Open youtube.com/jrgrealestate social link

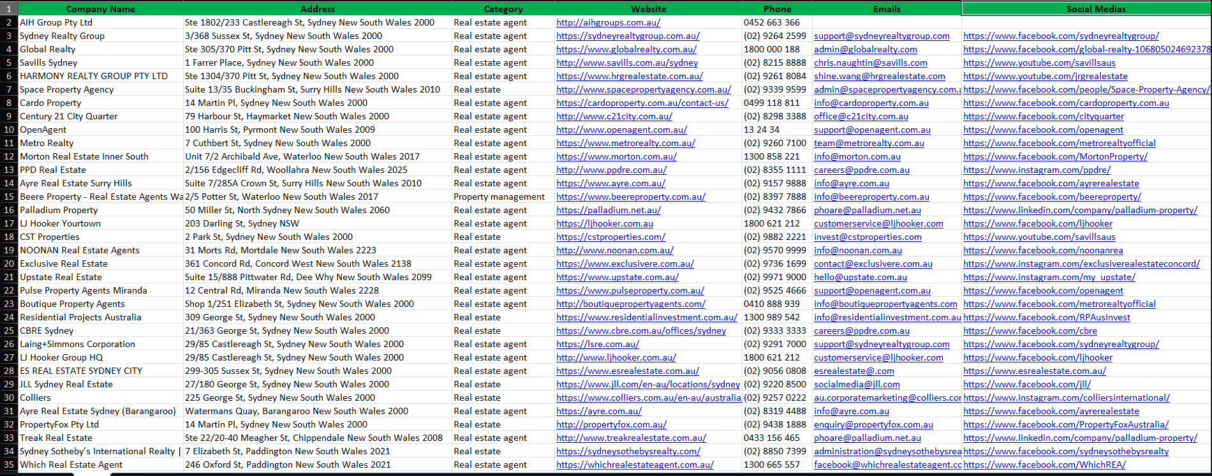tap(1046, 76)
